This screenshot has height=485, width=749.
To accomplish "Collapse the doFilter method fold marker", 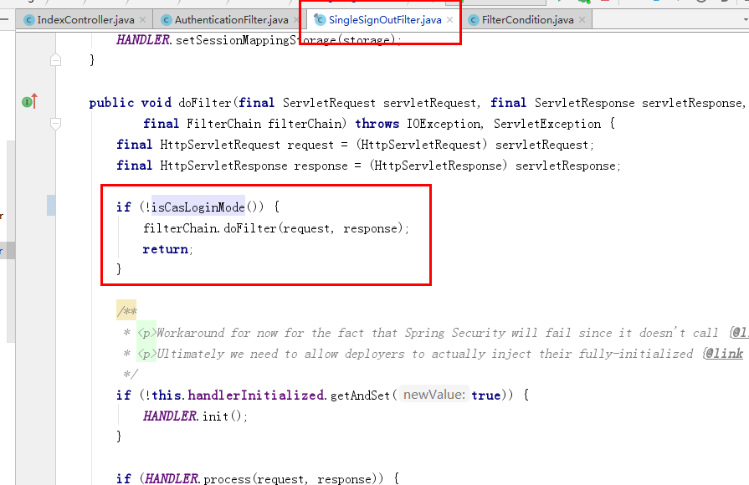I will pyautogui.click(x=55, y=124).
